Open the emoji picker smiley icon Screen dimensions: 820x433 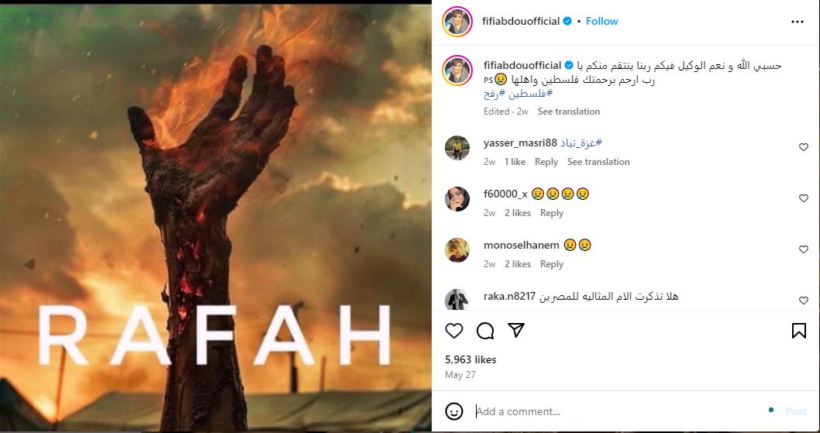tap(454, 411)
